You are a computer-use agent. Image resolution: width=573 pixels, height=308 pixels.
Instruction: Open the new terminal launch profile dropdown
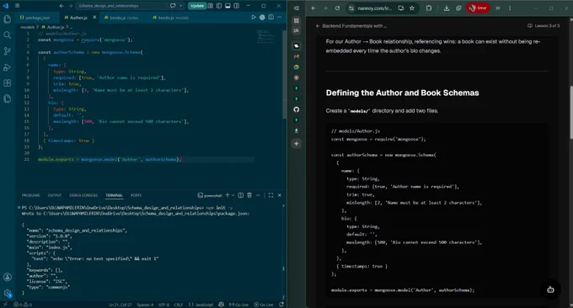coord(233,195)
